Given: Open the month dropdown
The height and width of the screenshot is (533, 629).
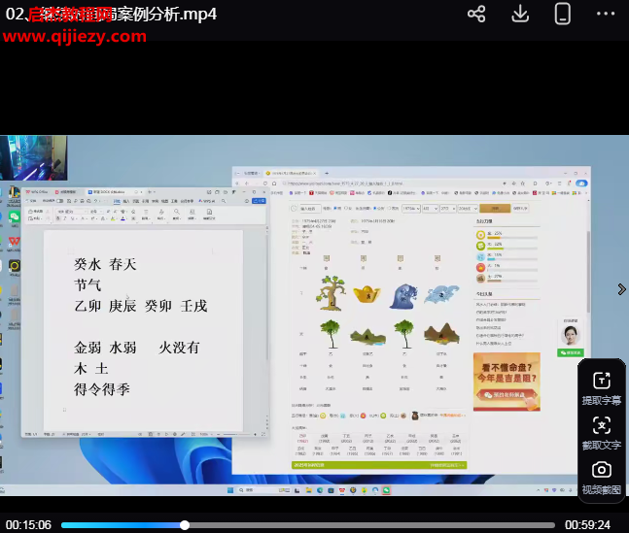Looking at the screenshot, I should pyautogui.click(x=430, y=209).
